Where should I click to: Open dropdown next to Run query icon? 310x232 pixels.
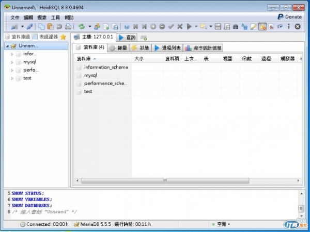pos(196,26)
